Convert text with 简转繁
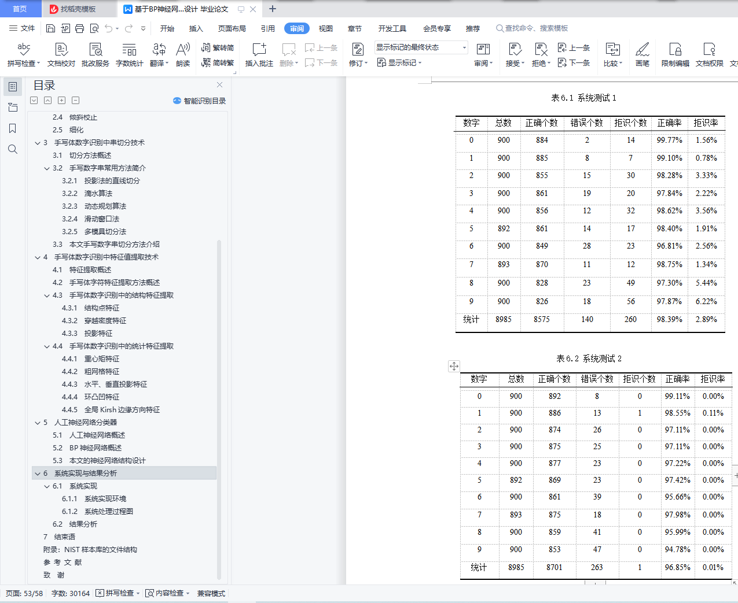Screen dimensions: 738x603 click(218, 62)
